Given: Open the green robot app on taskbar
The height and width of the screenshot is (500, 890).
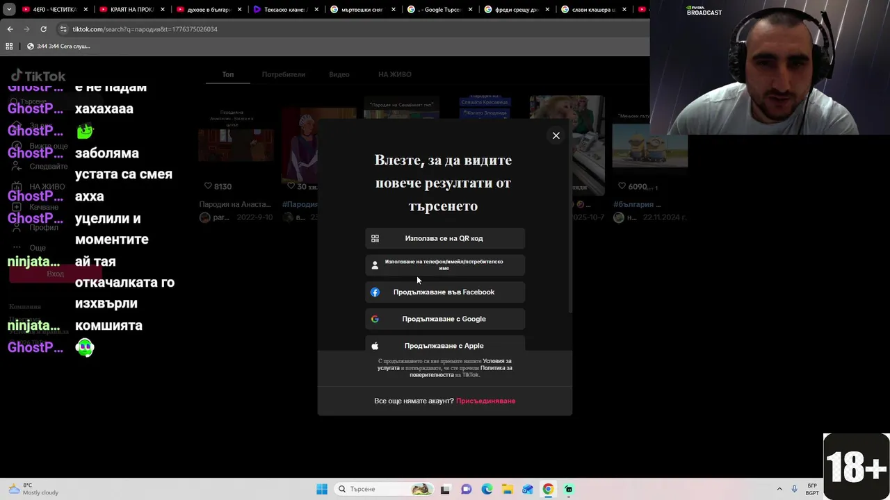Looking at the screenshot, I should (x=569, y=489).
